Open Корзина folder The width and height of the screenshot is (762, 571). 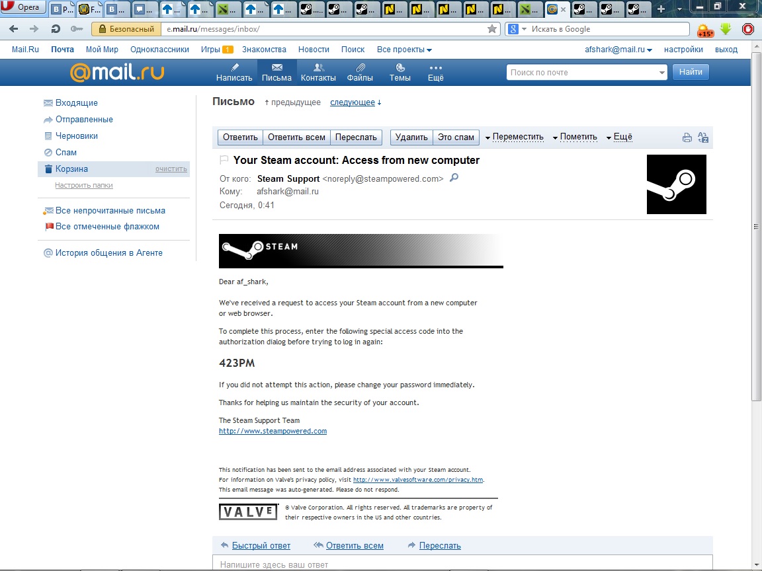[x=71, y=169]
